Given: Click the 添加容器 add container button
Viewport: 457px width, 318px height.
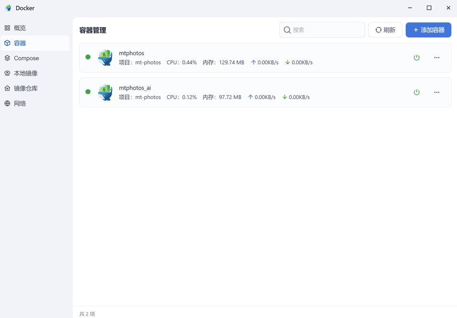Looking at the screenshot, I should [428, 30].
